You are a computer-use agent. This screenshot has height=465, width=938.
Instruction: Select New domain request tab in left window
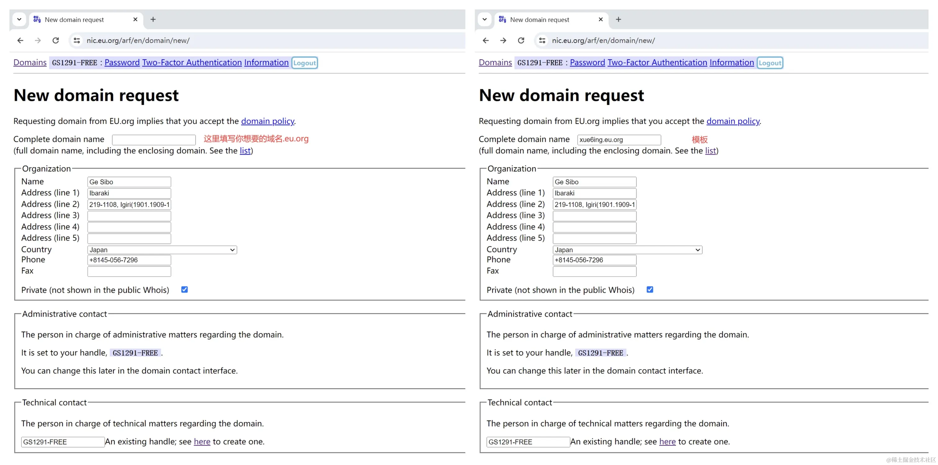tap(74, 20)
